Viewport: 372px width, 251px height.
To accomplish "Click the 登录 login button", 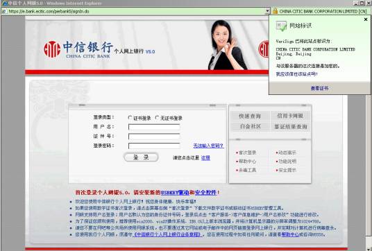I will tap(141, 157).
